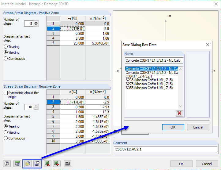221x170 pixels.
Task: Open the help icon in bottom toolbar
Action: coord(7,164)
